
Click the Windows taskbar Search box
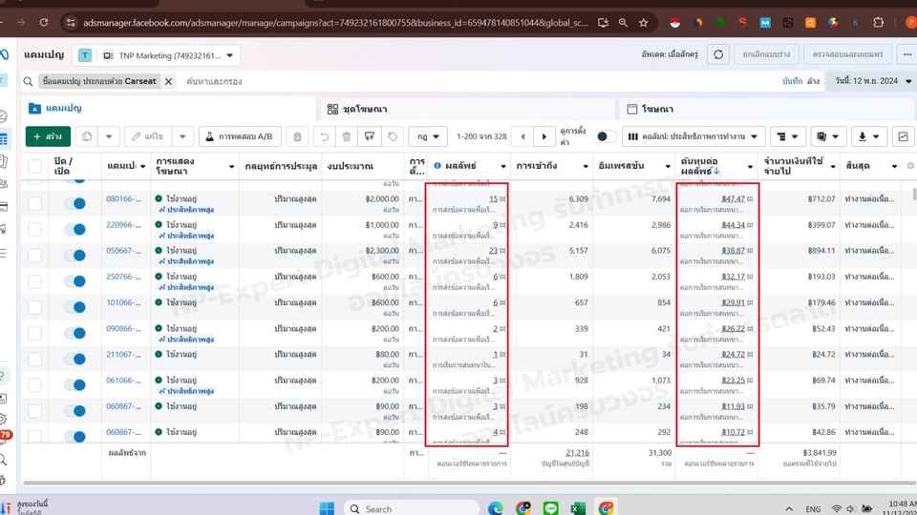pos(411,508)
